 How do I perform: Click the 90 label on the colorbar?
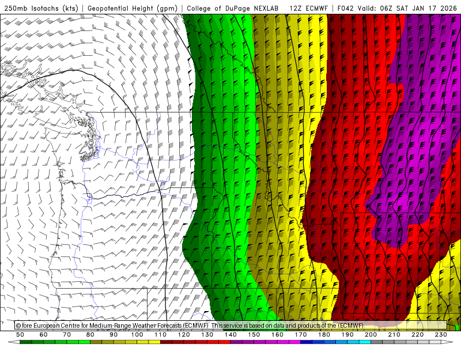coord(114,335)
